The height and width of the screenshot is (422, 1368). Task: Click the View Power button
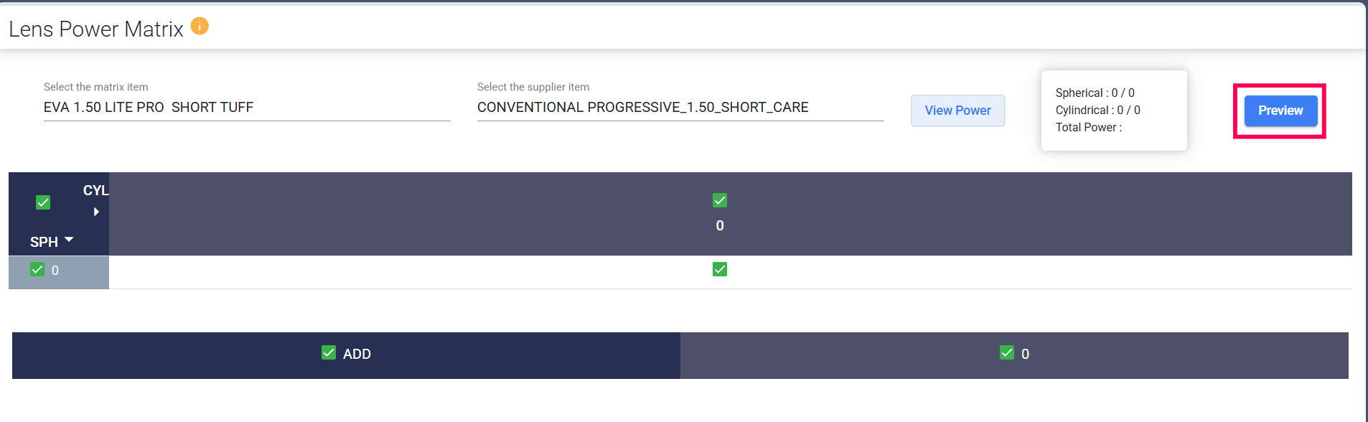(x=957, y=111)
